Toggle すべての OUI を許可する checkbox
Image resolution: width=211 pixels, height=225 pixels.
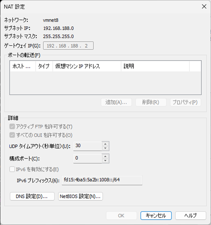coord(12,135)
